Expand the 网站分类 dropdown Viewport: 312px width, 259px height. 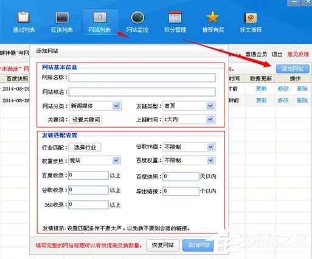coord(95,106)
